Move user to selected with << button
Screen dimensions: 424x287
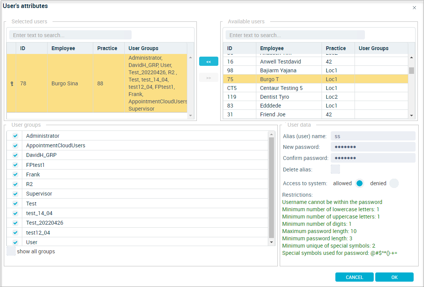point(208,61)
